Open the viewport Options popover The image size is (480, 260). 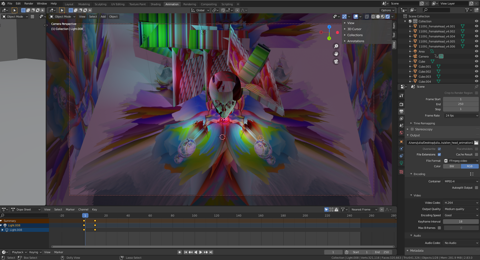click(x=388, y=10)
